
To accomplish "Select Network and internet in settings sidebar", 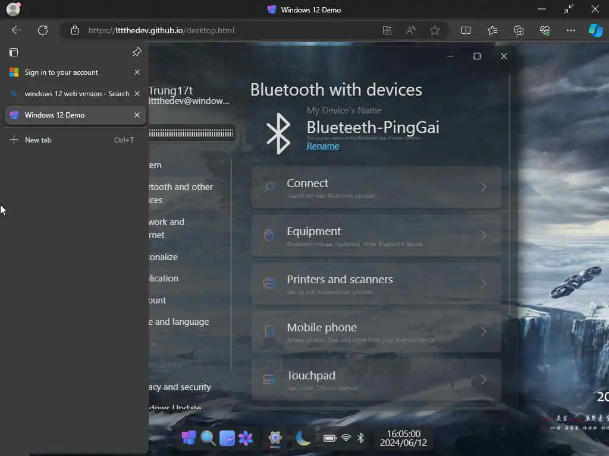I will (167, 229).
